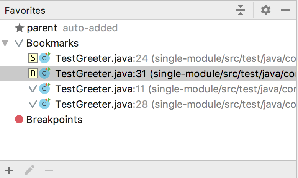Screen dimensions: 298x178
Task: Click the Favorites panel title
Action: [25, 10]
